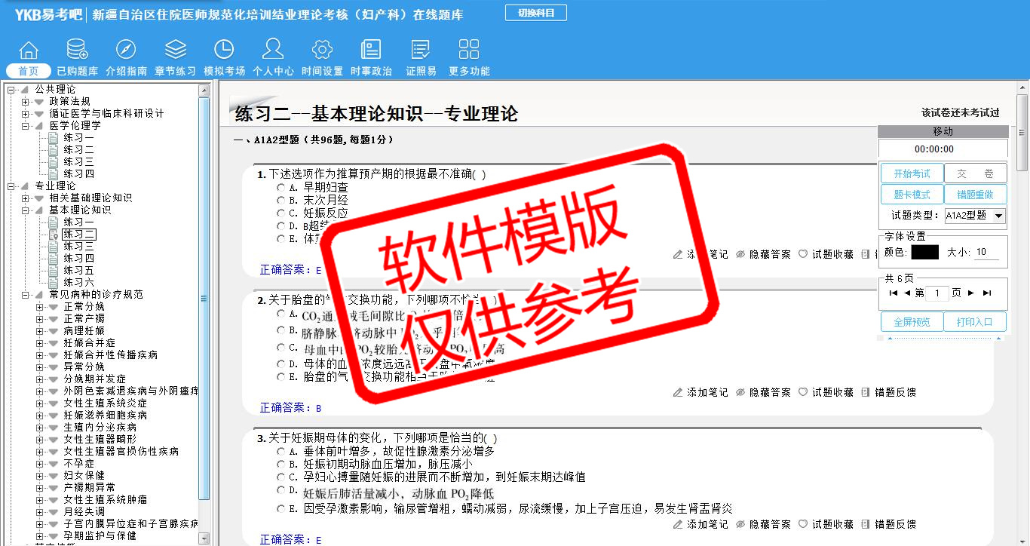Jump to the last page arrow
Viewport: 1030px width, 546px height.
[x=987, y=293]
